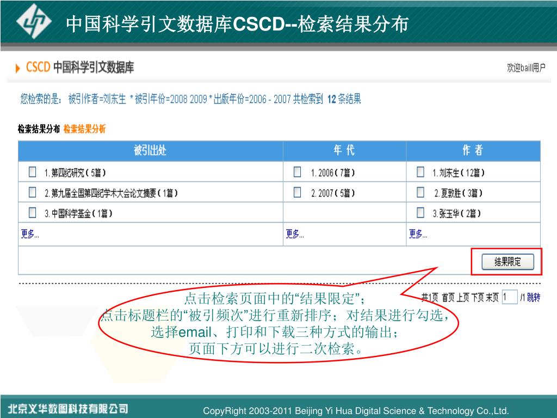This screenshot has height=418, width=557.
Task: Click the 跳转 page jump link
Action: pos(534,297)
